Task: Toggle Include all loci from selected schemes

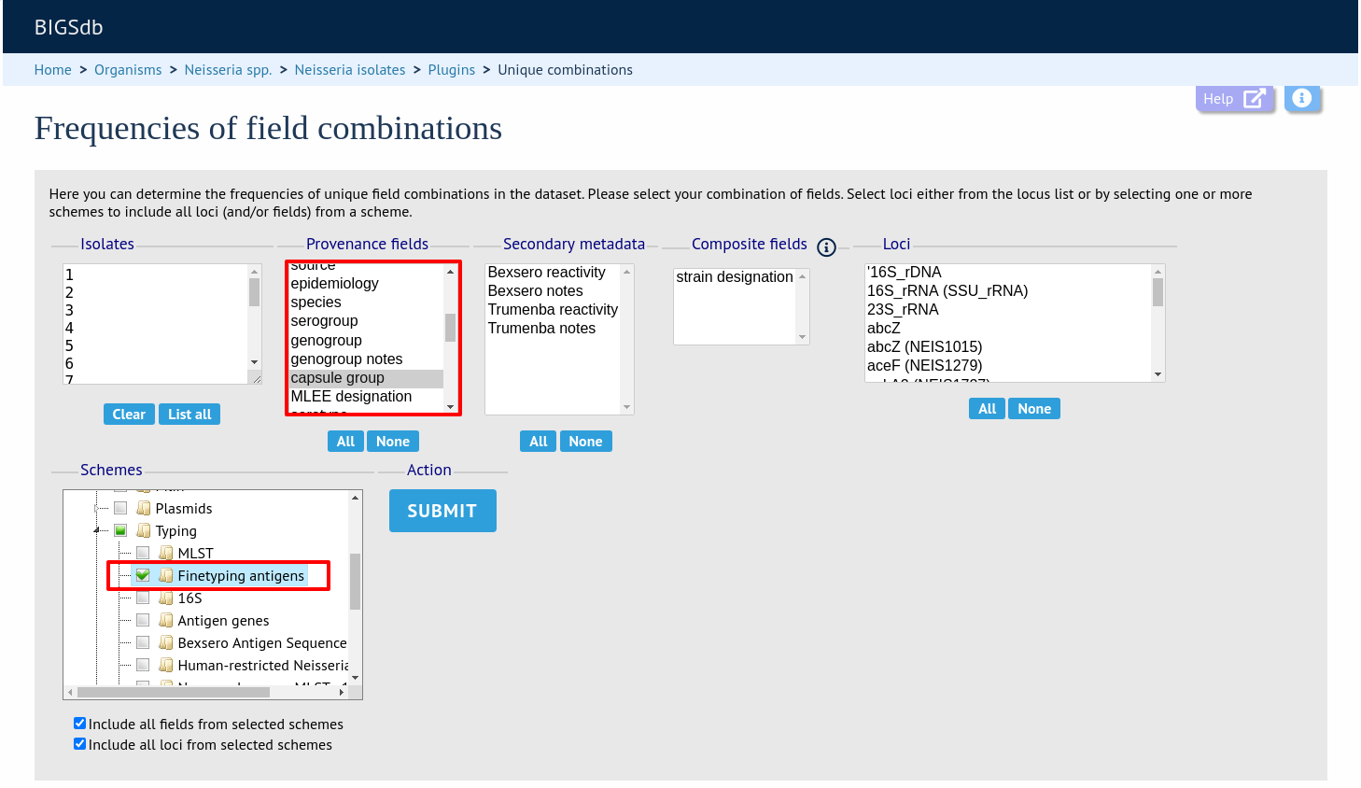Action: pyautogui.click(x=80, y=744)
